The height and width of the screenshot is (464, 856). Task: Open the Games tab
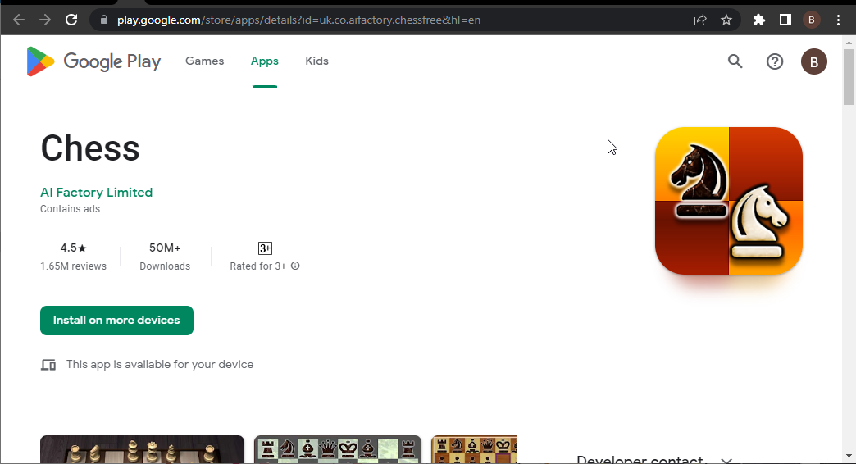(205, 61)
